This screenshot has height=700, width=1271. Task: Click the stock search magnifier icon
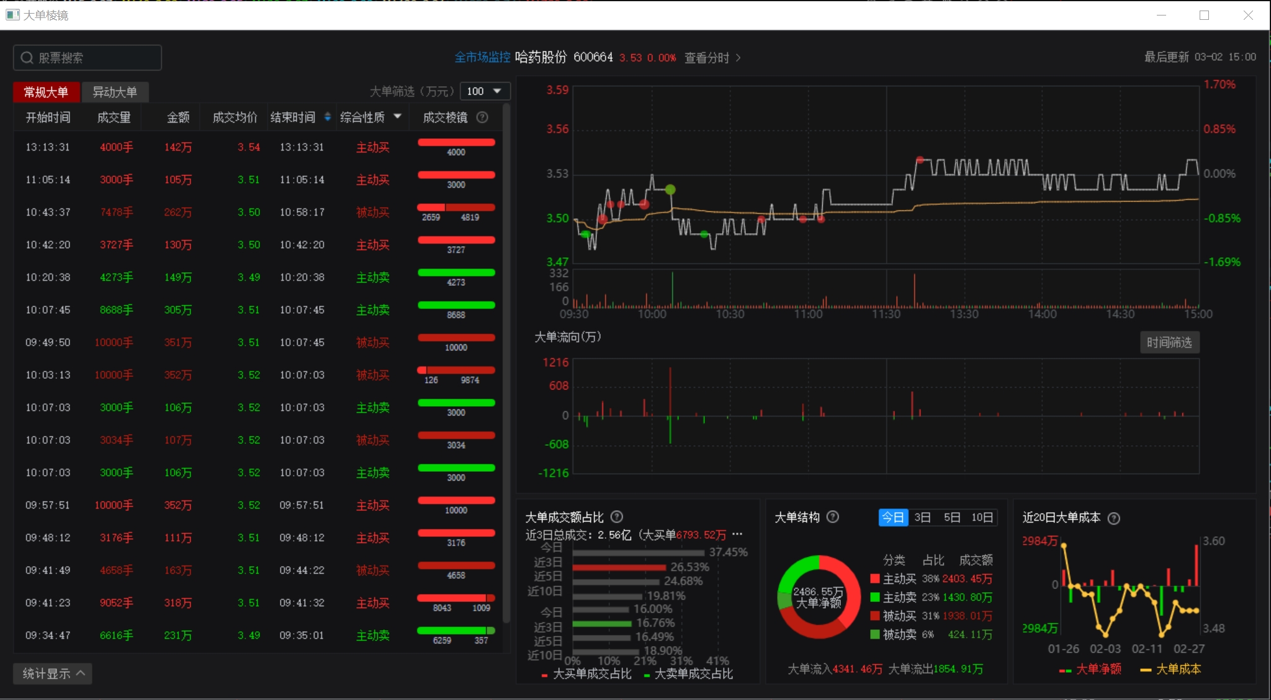click(27, 58)
